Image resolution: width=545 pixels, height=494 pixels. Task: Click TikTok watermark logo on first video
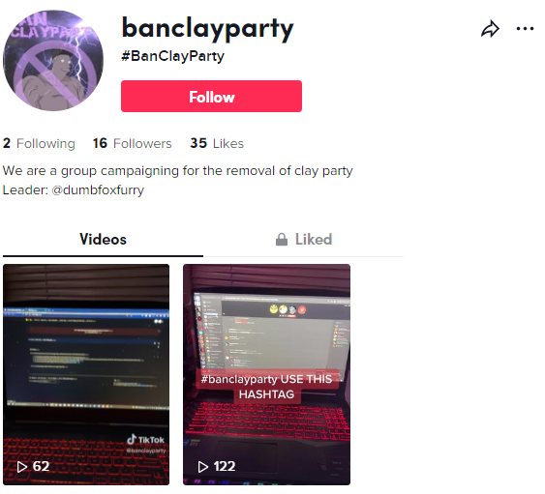[x=145, y=440]
